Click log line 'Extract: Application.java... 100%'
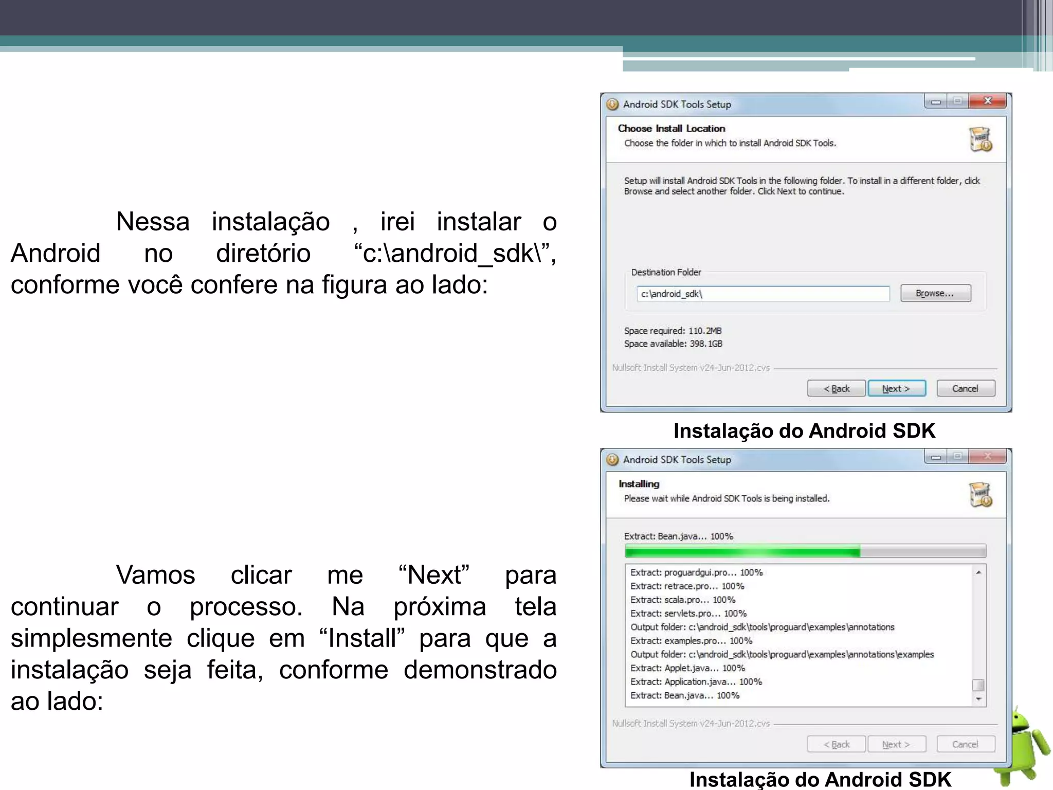1053x790 pixels. (x=696, y=681)
